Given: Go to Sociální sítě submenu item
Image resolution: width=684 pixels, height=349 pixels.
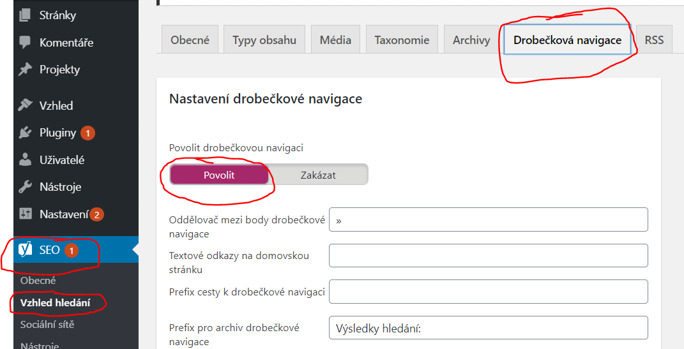Looking at the screenshot, I should click(47, 325).
